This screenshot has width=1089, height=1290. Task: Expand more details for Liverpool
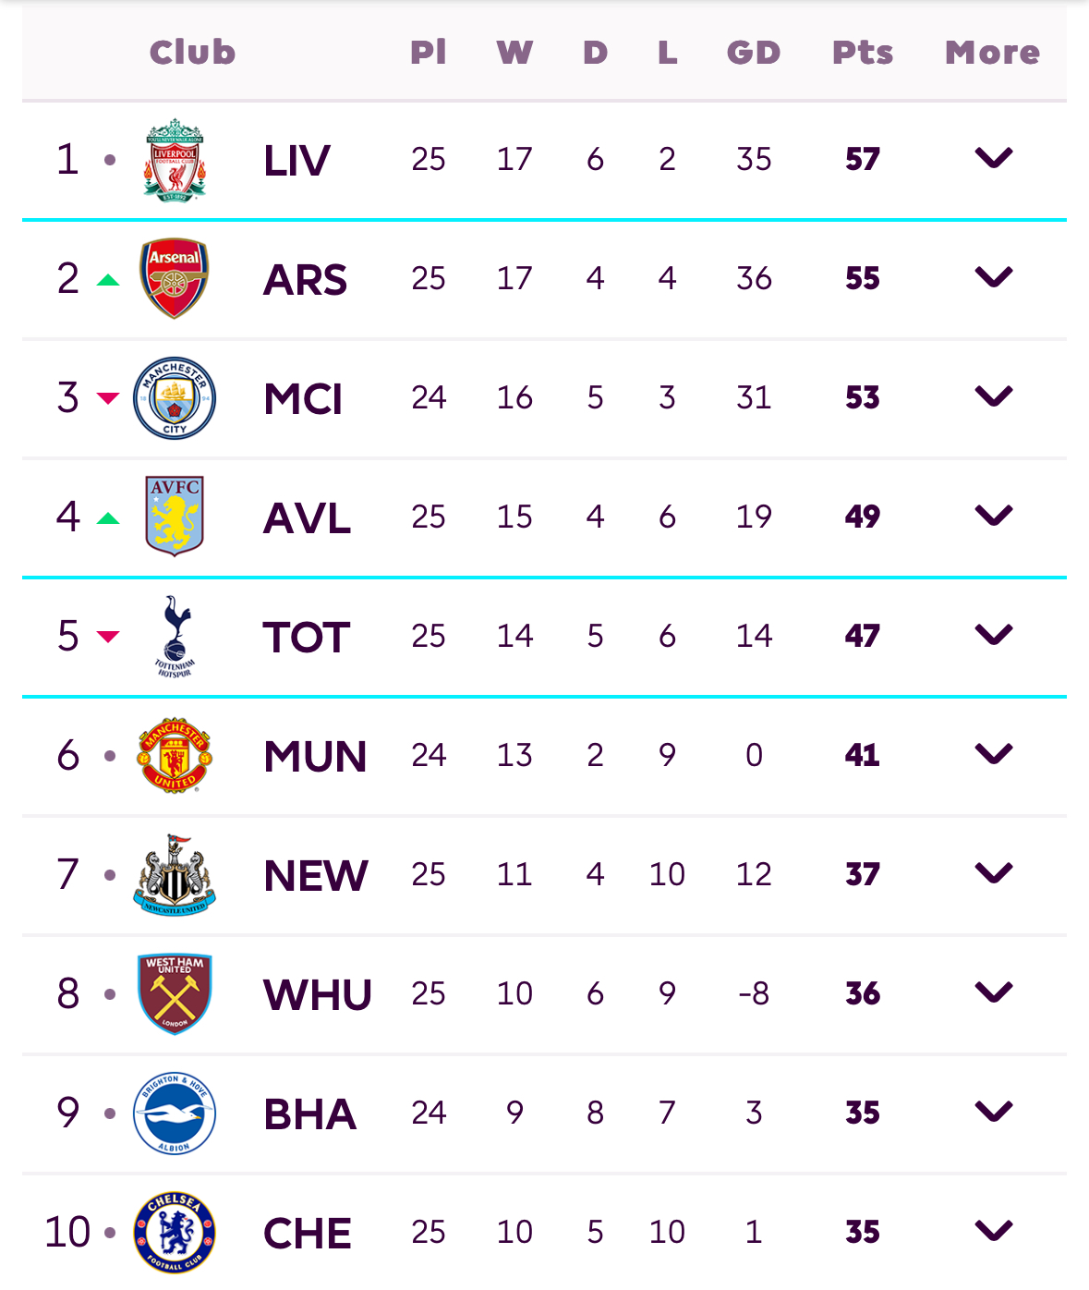click(992, 158)
